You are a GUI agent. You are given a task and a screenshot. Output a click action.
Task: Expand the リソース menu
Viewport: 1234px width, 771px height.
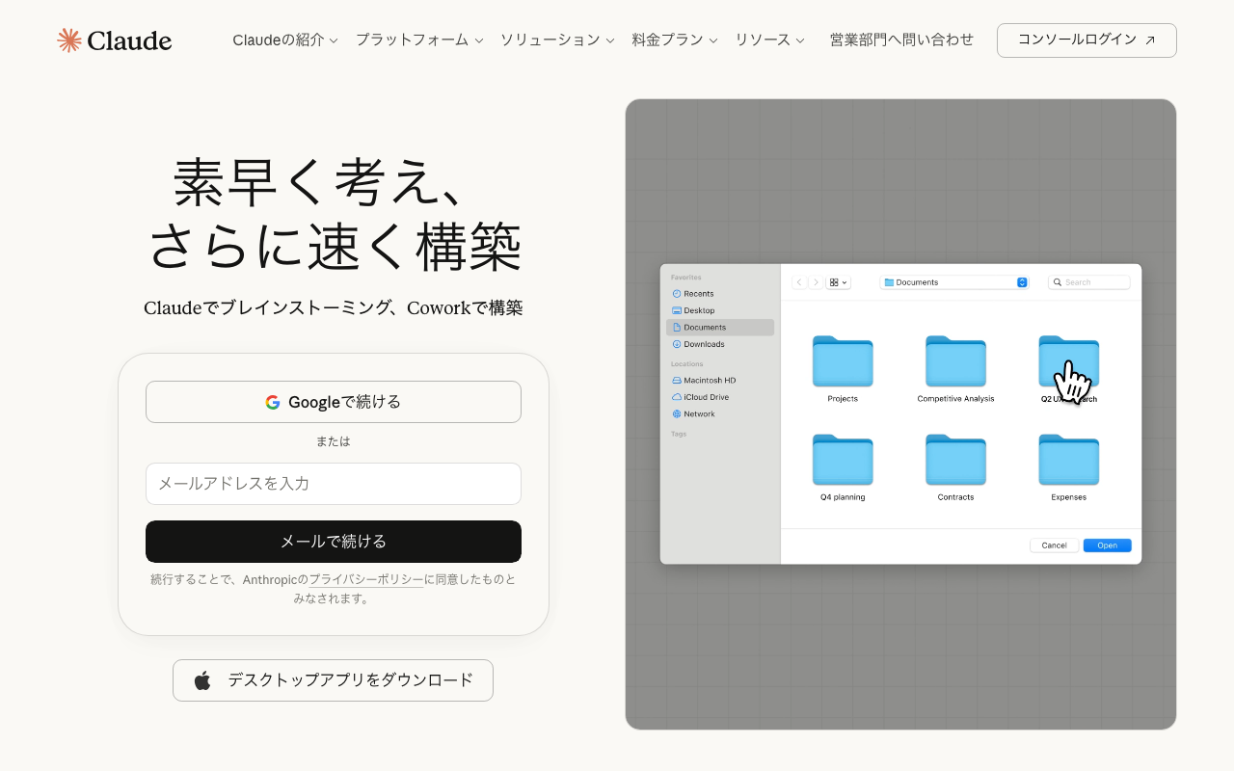click(769, 40)
